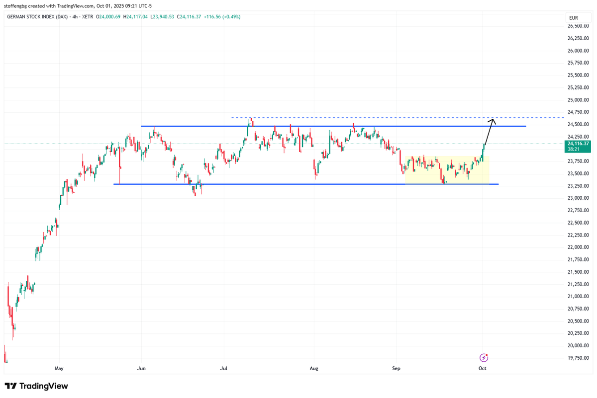The image size is (597, 398).
Task: Click the 21,000.00 price axis label
Action: pos(579,297)
